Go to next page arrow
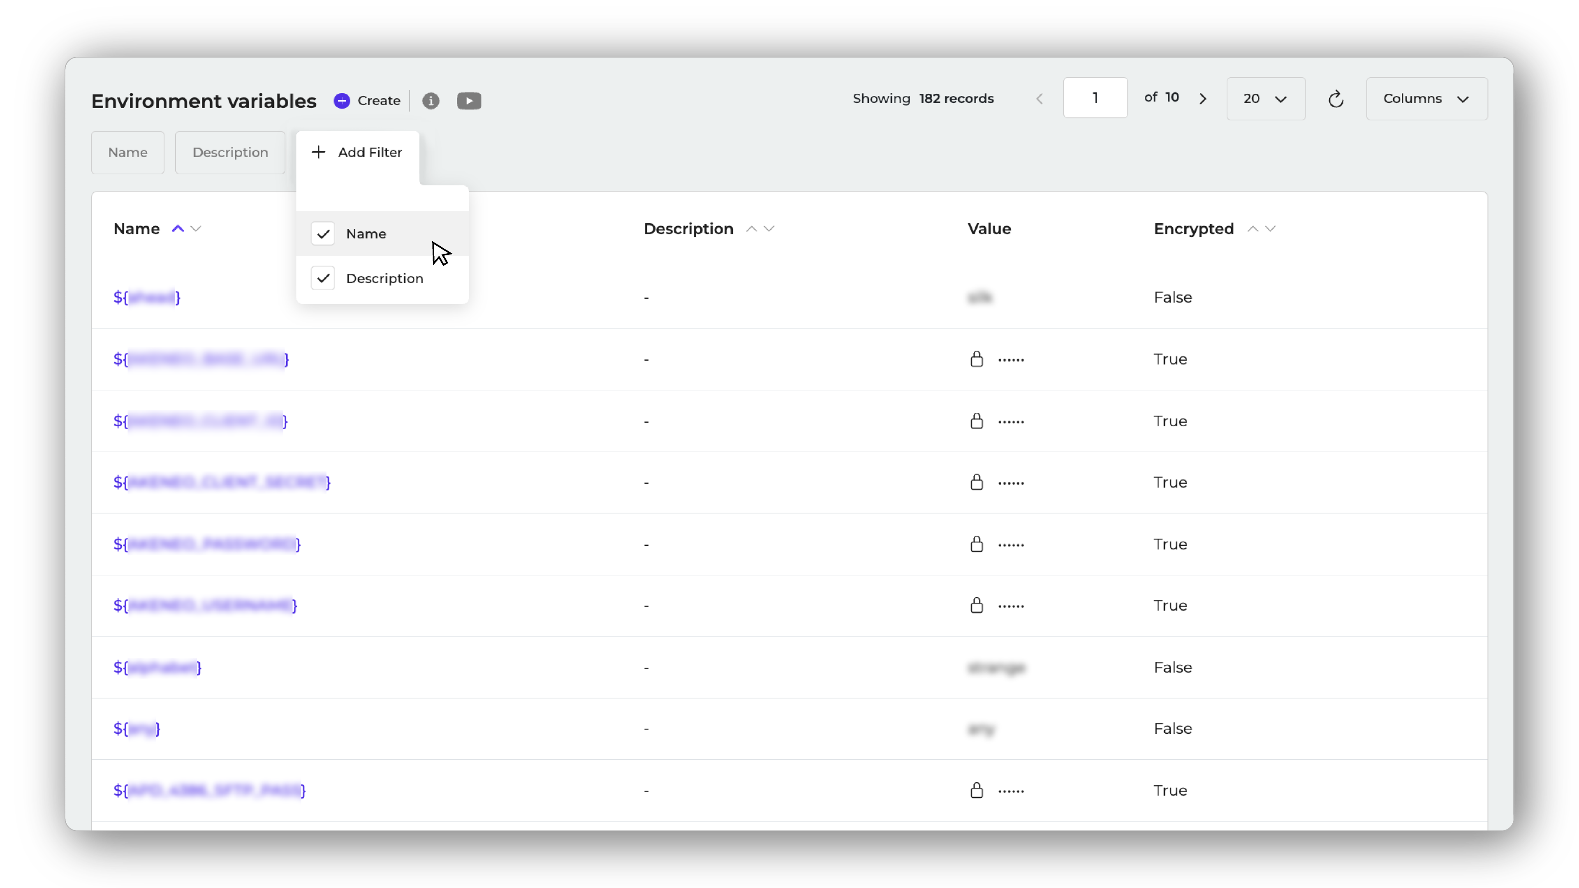The width and height of the screenshot is (1579, 888). [1203, 99]
